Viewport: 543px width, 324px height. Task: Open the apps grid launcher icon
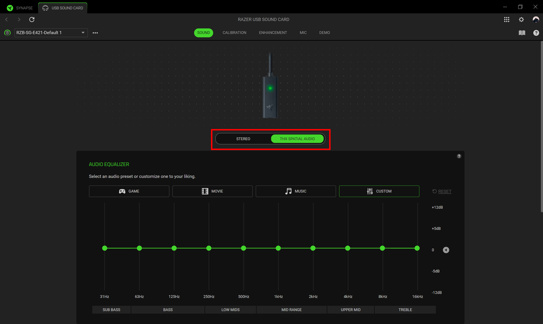[x=506, y=19]
